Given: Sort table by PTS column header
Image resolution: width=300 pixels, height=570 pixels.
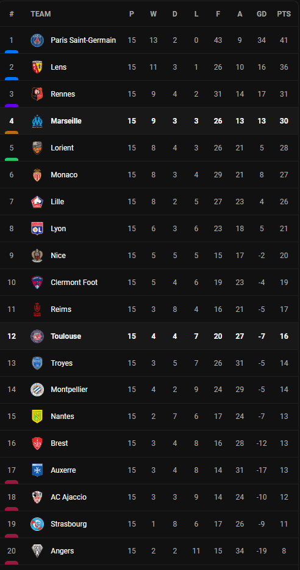Looking at the screenshot, I should [x=284, y=14].
